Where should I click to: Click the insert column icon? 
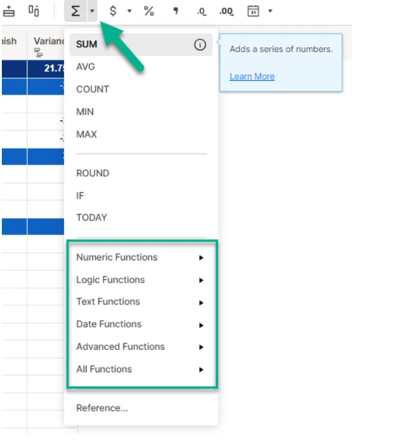(x=34, y=11)
